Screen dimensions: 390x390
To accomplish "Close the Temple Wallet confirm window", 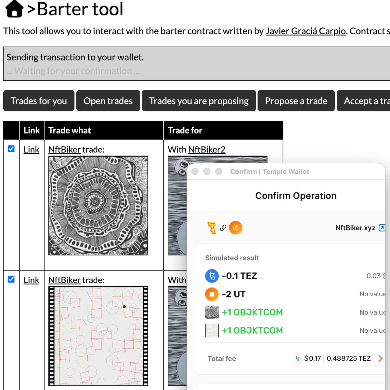I will point(195,172).
